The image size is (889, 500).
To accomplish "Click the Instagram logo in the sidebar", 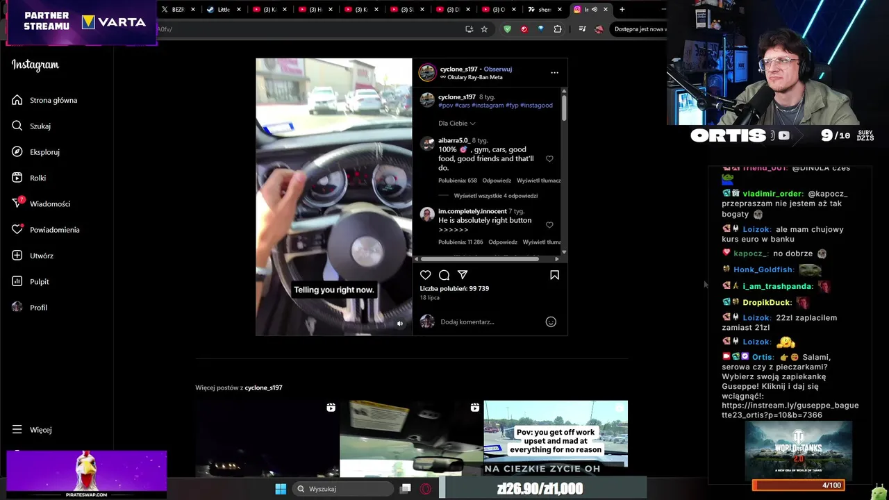I will pos(35,65).
